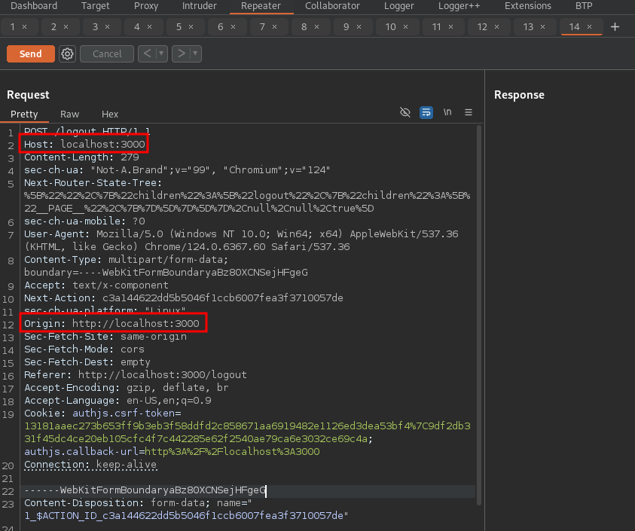
Task: Click the Sec-Fetch-Site: same-origin line
Action: (x=105, y=337)
